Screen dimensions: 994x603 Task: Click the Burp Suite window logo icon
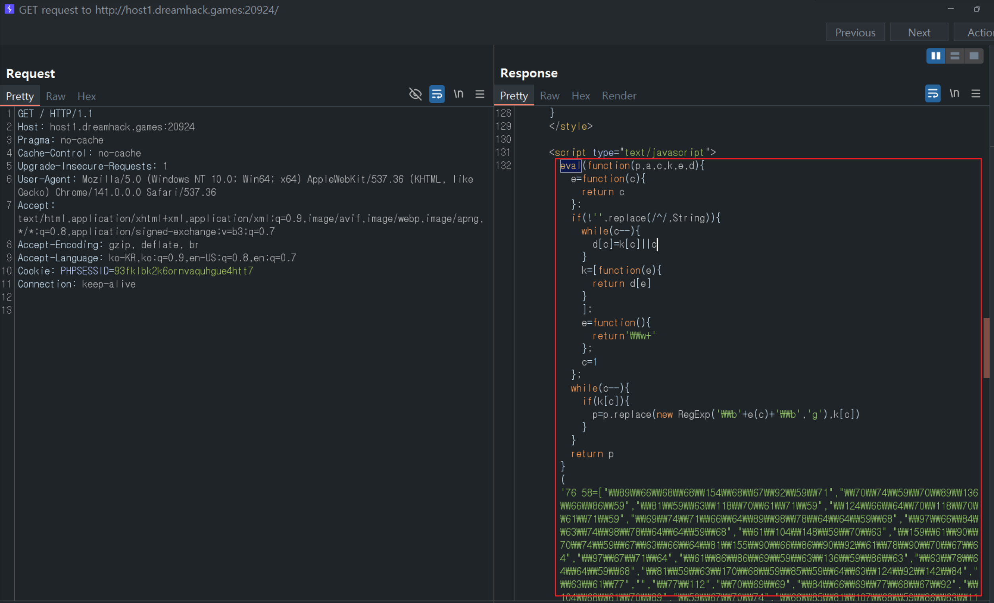tap(9, 9)
